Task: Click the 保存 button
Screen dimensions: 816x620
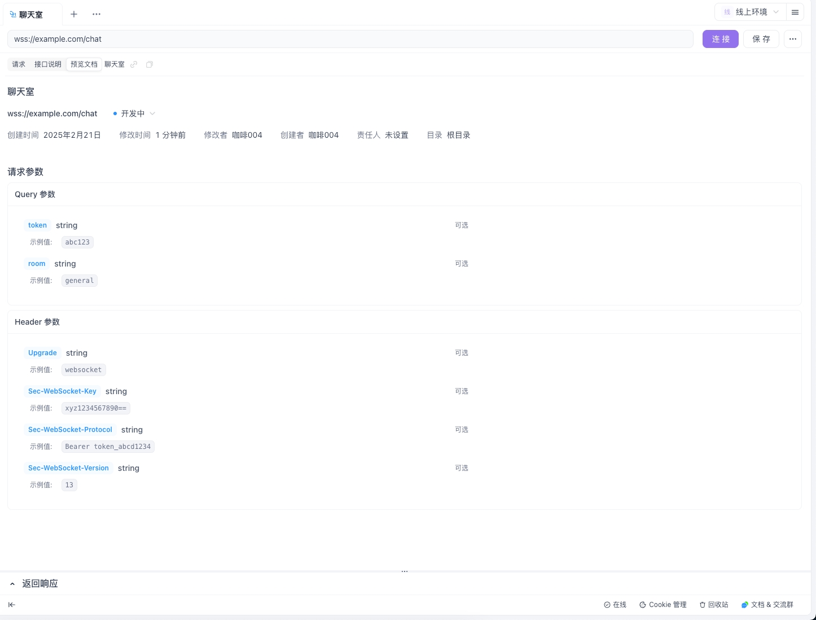Action: pos(761,39)
